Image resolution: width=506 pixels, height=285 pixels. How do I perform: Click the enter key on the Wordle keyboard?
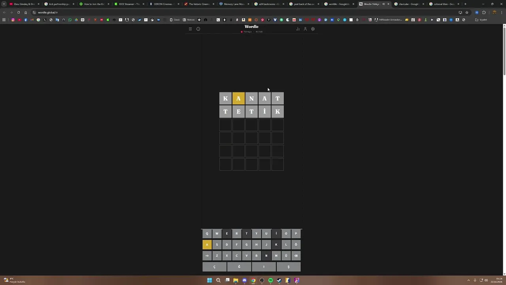207,256
